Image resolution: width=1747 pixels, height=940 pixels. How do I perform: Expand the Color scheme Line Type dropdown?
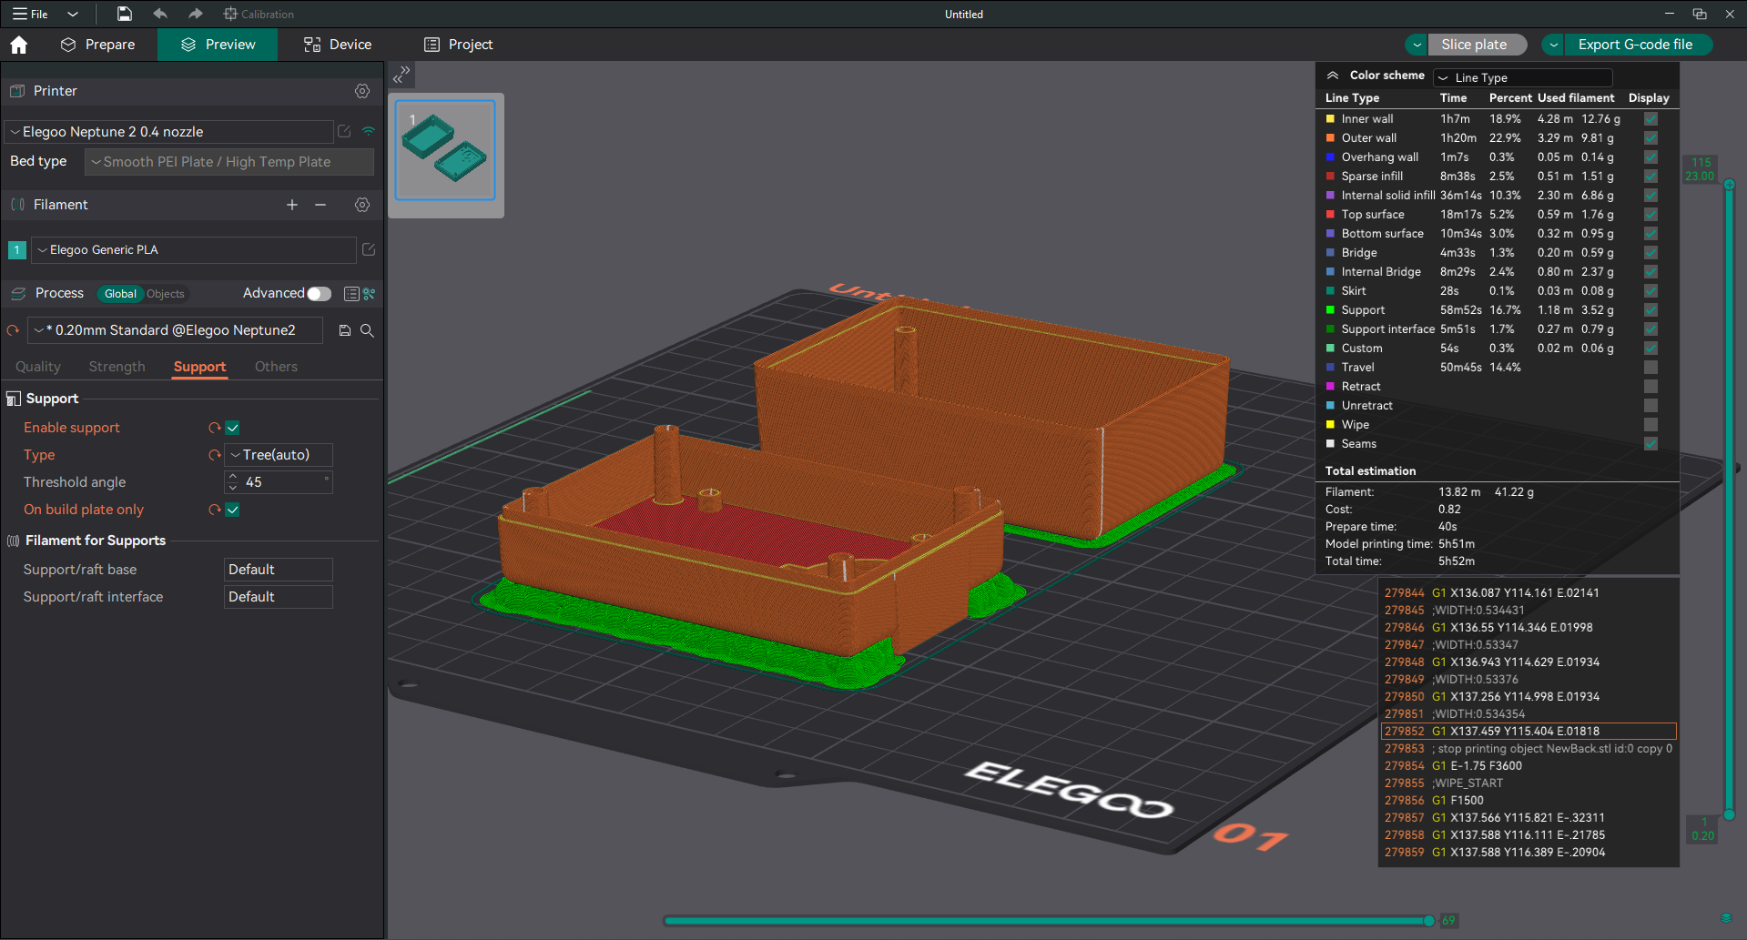point(1522,77)
